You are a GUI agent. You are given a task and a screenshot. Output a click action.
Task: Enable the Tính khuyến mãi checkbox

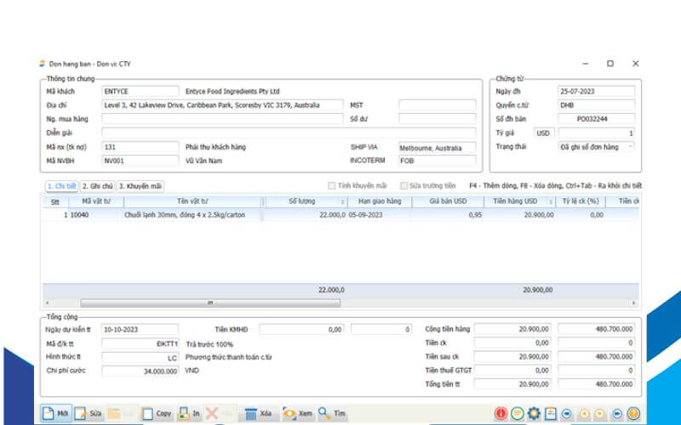coord(333,185)
